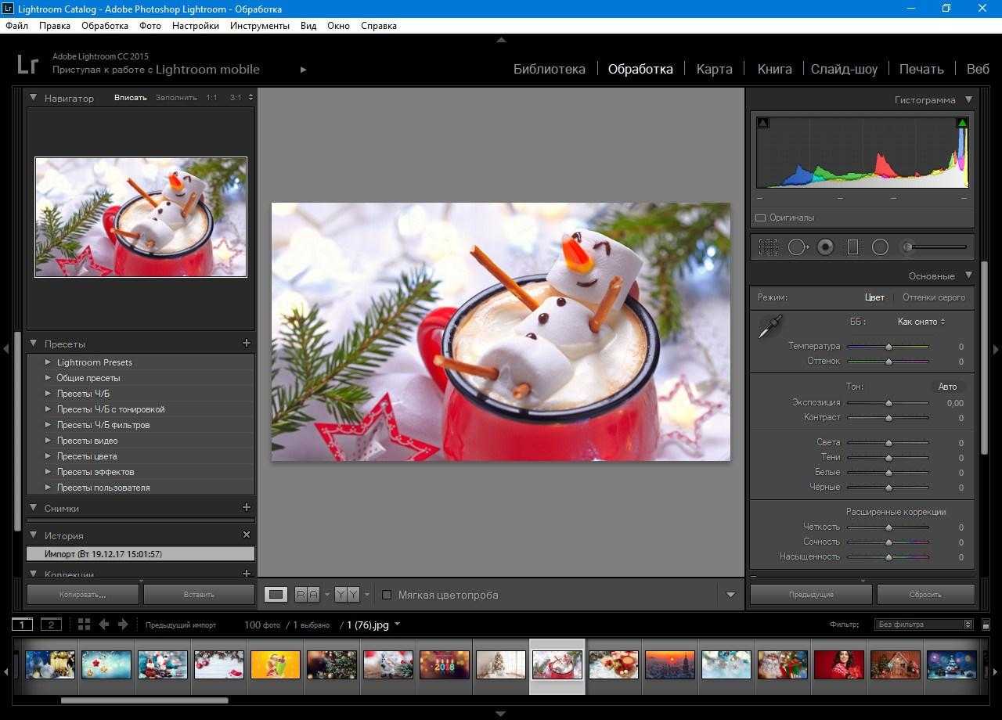Open the toolbar content dropdown triangle
This screenshot has width=1002, height=720.
(730, 595)
